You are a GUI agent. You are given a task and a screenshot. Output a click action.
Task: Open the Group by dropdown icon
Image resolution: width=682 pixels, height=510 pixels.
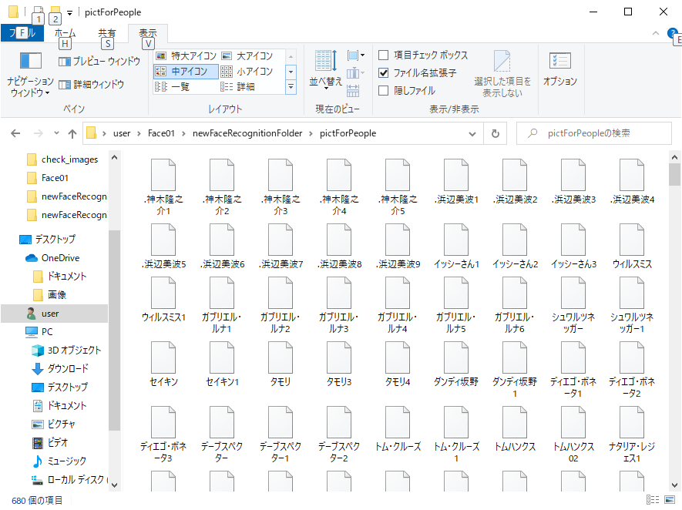356,55
